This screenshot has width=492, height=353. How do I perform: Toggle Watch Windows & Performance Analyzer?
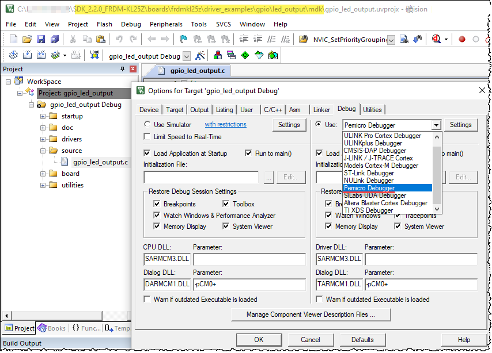157,215
